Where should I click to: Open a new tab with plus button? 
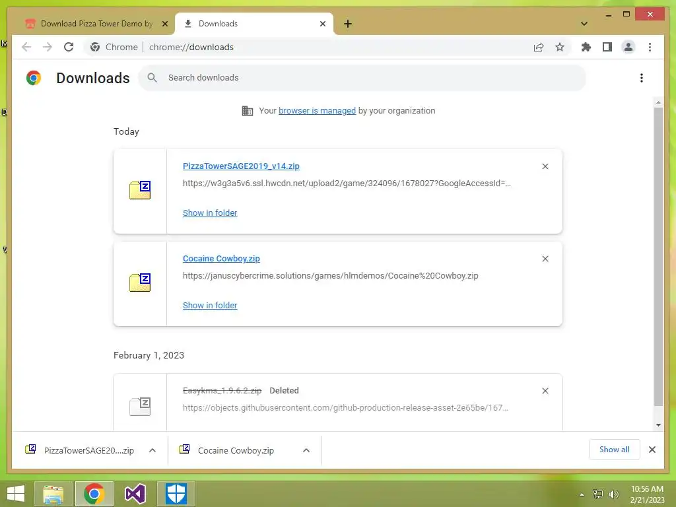(x=348, y=24)
